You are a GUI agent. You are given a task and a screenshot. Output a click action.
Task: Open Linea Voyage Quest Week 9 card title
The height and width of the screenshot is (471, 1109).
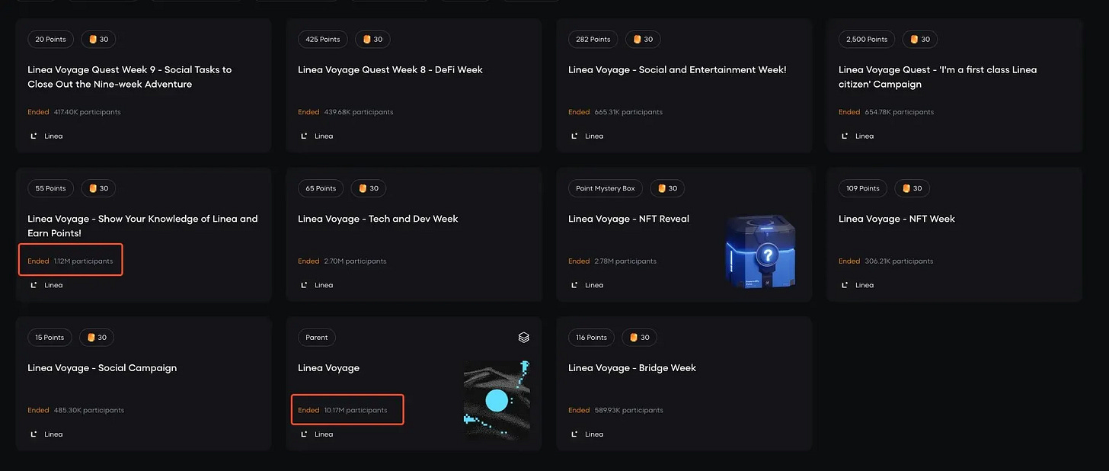[129, 77]
